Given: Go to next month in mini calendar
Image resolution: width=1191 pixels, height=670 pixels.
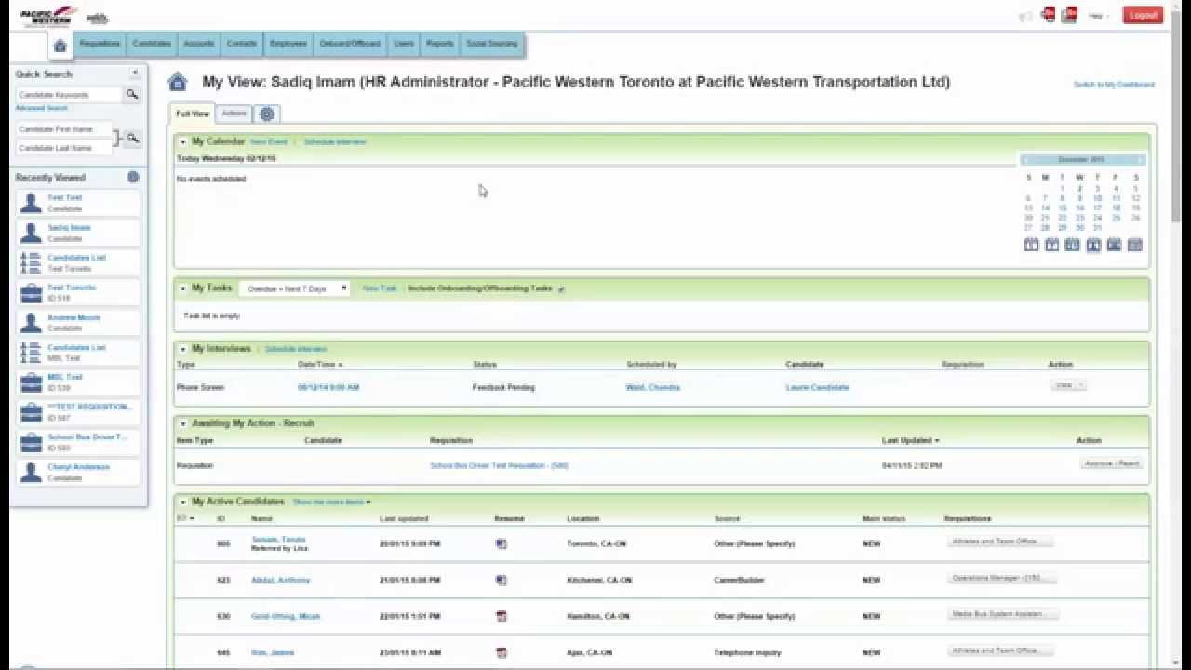Looking at the screenshot, I should (x=1141, y=160).
